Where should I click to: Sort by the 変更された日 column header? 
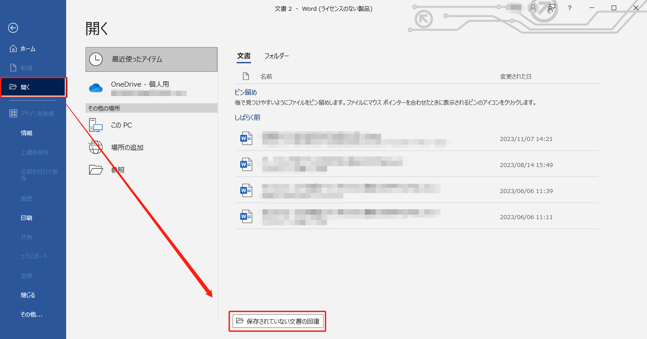(516, 76)
